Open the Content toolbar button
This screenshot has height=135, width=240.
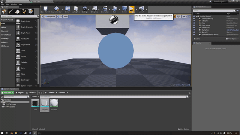coord(67,9)
